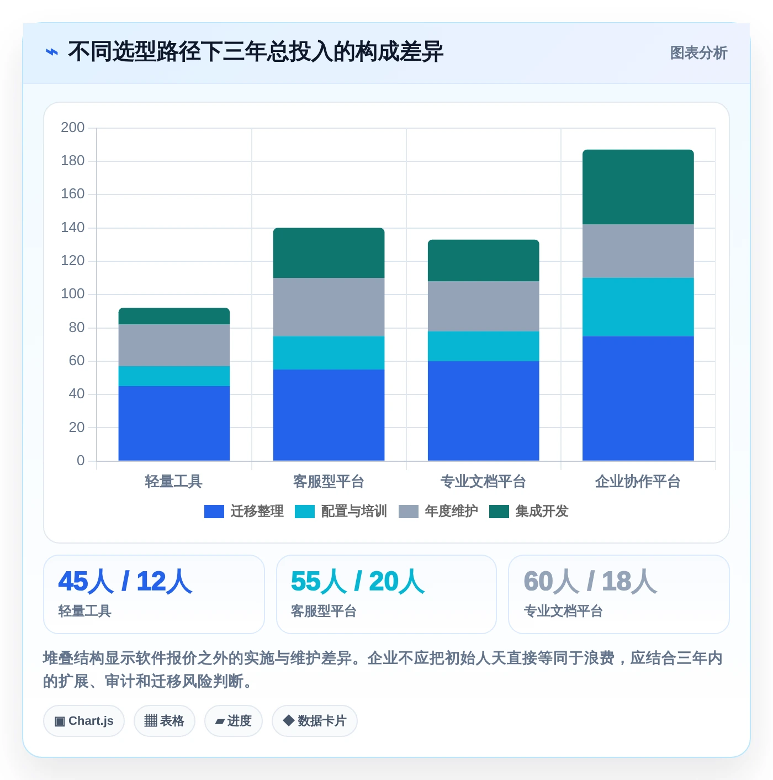The height and width of the screenshot is (780, 773).
Task: Click green 集成开发 segment of 专业文档平台 bar
Action: click(483, 261)
